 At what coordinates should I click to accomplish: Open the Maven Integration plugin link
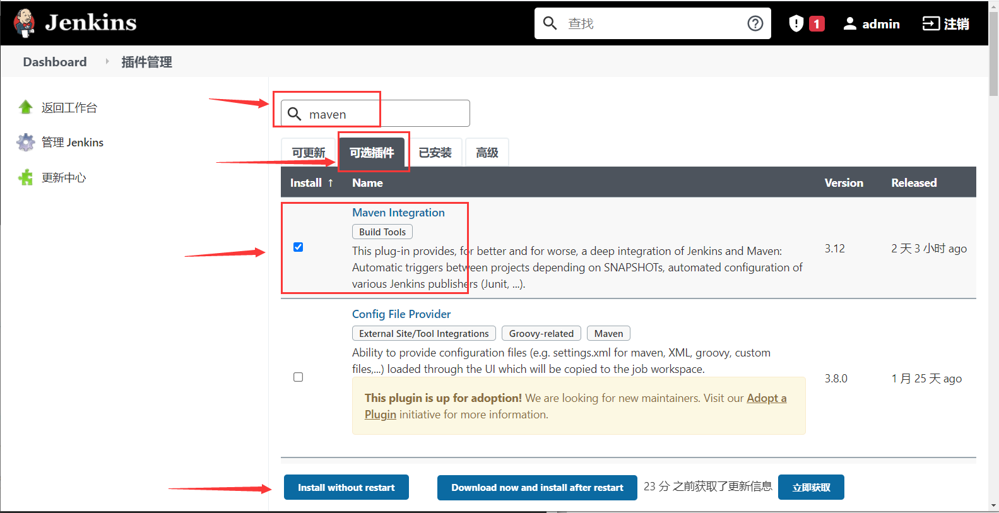[x=398, y=213]
